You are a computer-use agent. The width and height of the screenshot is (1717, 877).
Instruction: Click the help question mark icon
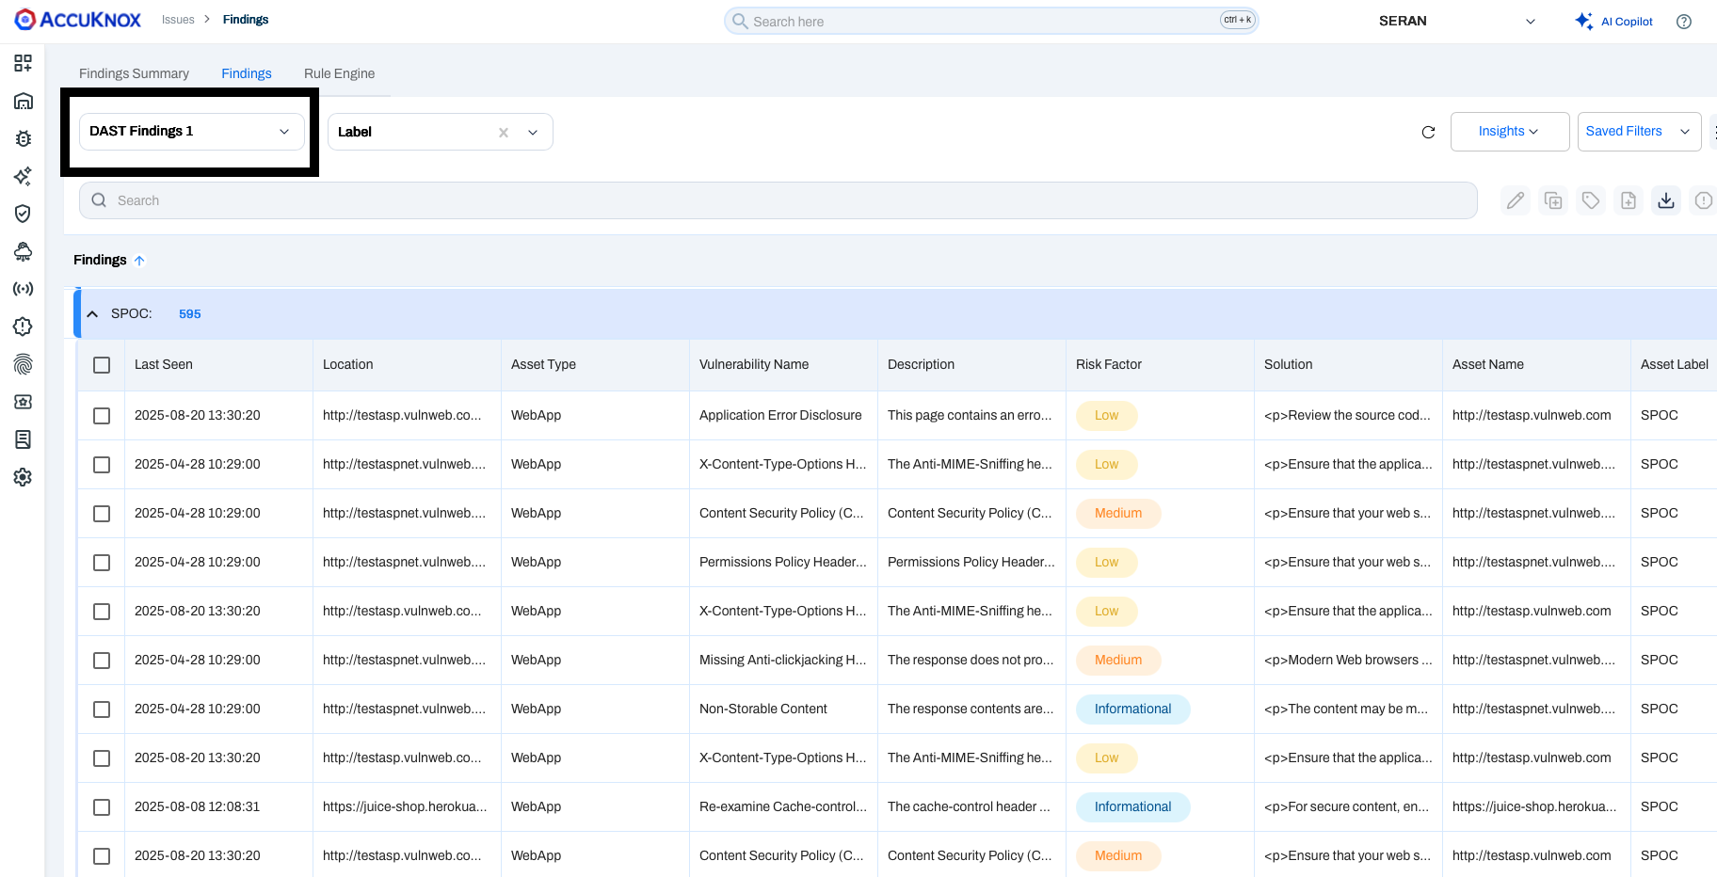click(x=1683, y=22)
